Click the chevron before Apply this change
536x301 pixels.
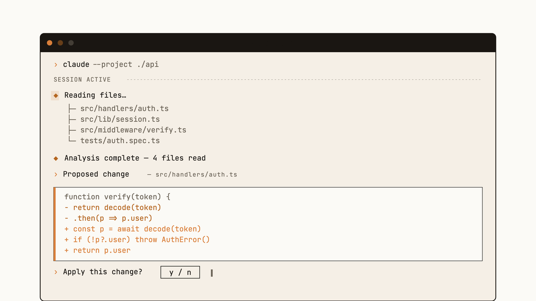[56, 272]
